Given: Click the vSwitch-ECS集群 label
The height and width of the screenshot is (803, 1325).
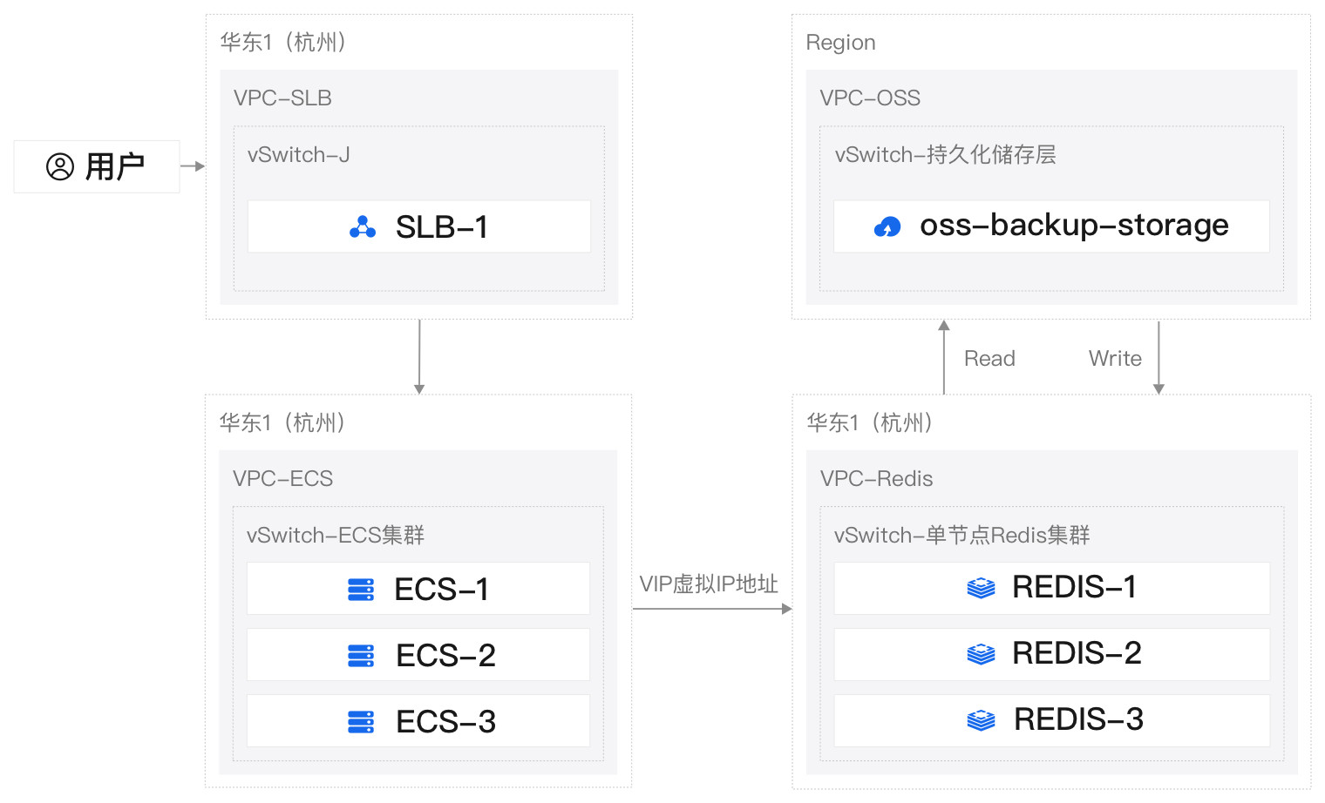Looking at the screenshot, I should coord(336,536).
